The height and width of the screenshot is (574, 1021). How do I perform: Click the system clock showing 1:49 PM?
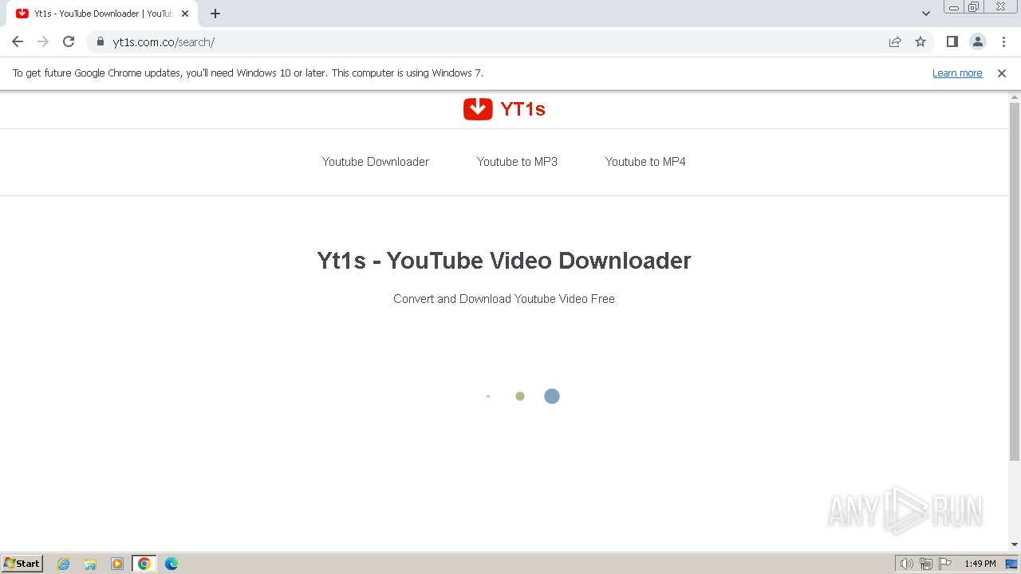(980, 564)
